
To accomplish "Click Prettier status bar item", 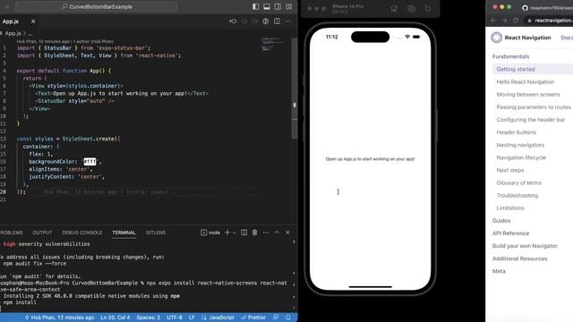I will click(253, 318).
